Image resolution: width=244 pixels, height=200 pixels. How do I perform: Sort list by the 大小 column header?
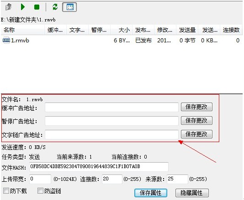tap(121, 30)
